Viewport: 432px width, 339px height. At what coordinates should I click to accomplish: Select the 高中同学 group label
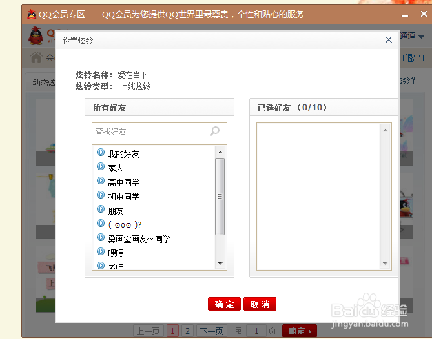(123, 182)
